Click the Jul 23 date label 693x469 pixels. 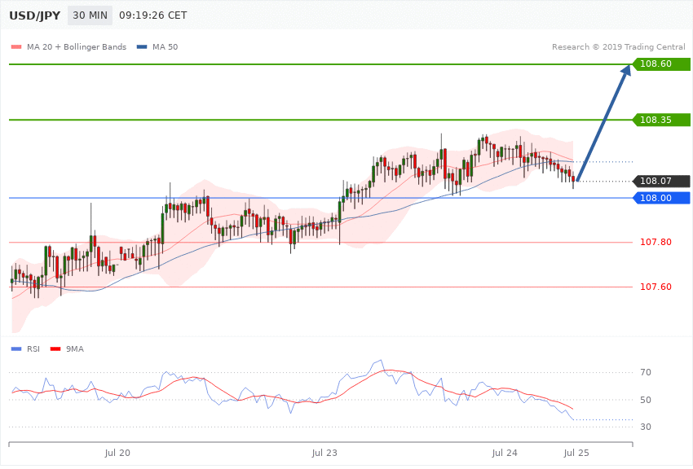[x=324, y=453]
